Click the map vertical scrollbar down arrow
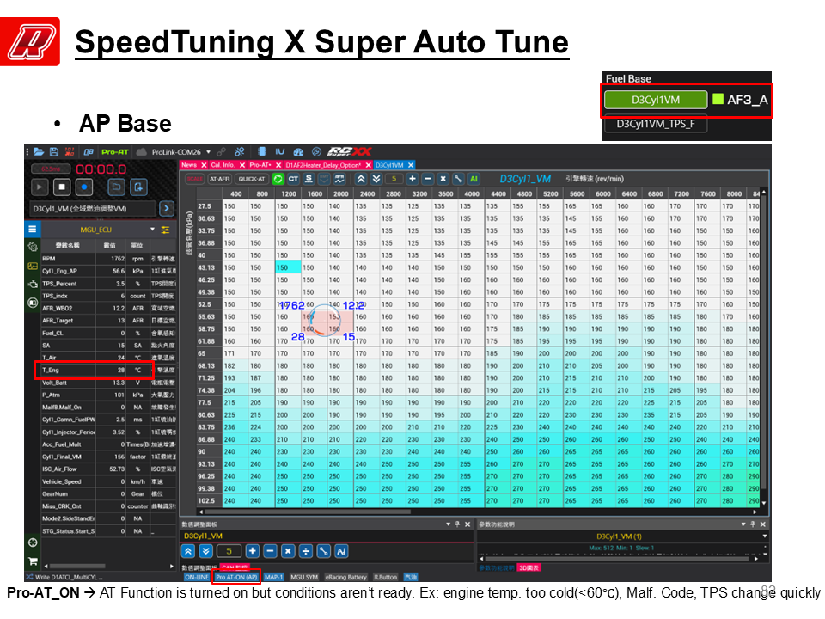Viewport: 825px width, 619px height. pos(764,503)
